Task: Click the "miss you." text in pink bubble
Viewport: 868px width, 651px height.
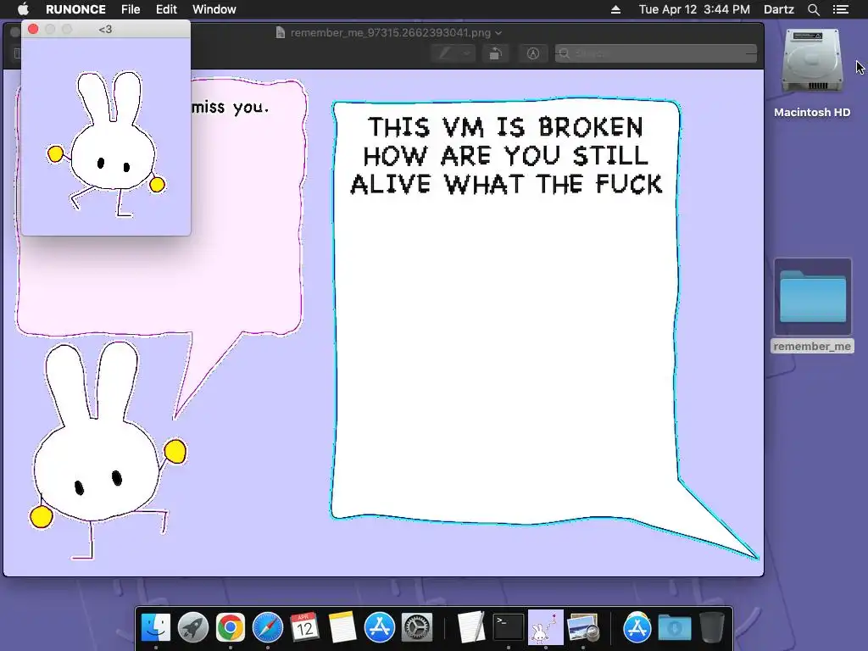Action: tap(231, 107)
